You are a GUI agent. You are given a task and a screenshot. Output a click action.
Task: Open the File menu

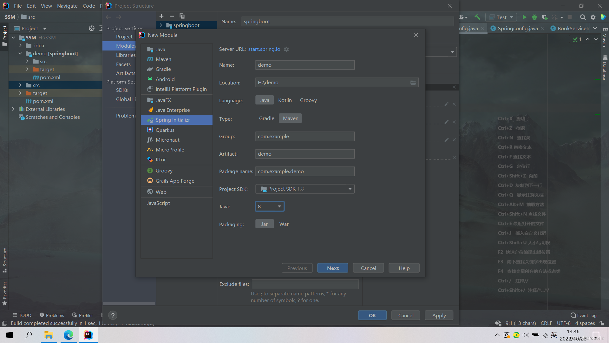(18, 6)
